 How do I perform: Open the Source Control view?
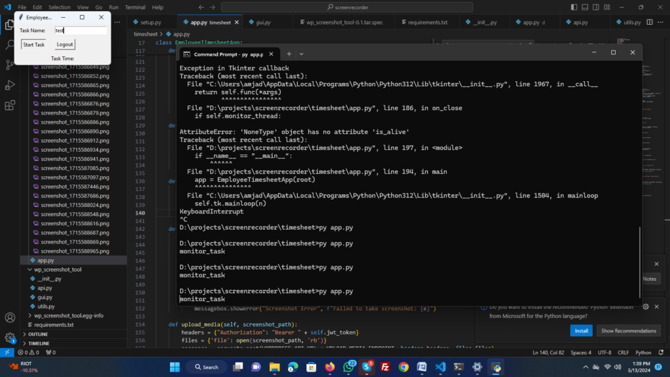click(x=10, y=65)
